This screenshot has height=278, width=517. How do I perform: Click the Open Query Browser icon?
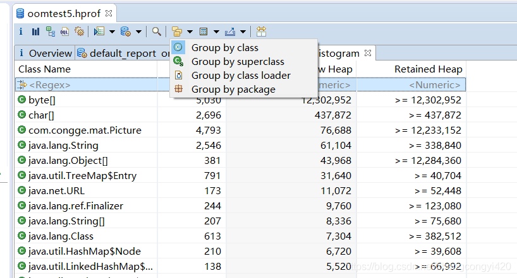point(125,31)
